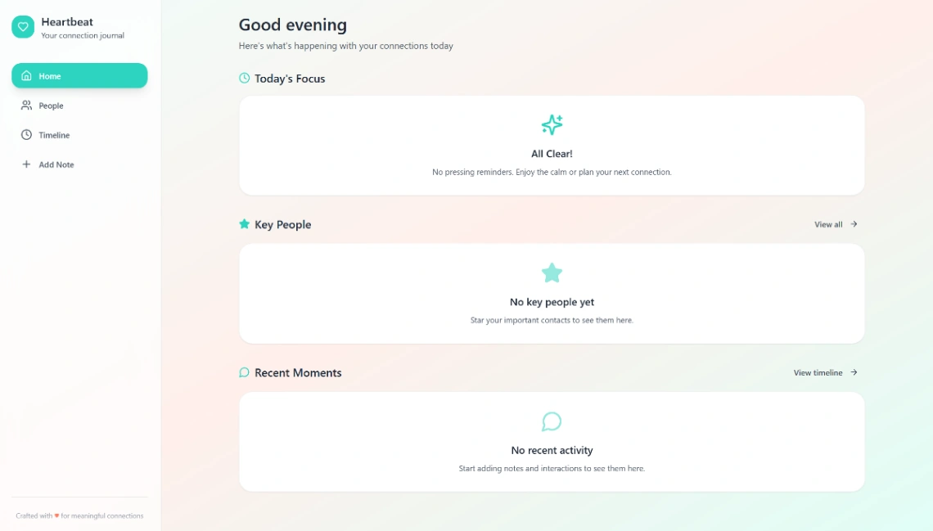Click the sparkle icon in the All Clear card
This screenshot has height=531, width=933.
pyautogui.click(x=552, y=124)
